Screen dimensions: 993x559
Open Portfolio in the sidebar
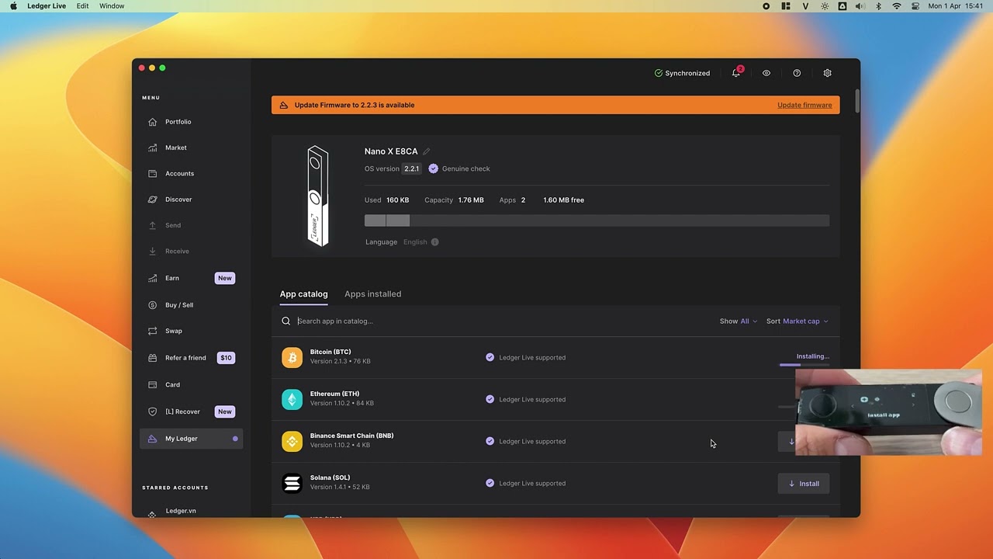pyautogui.click(x=191, y=122)
